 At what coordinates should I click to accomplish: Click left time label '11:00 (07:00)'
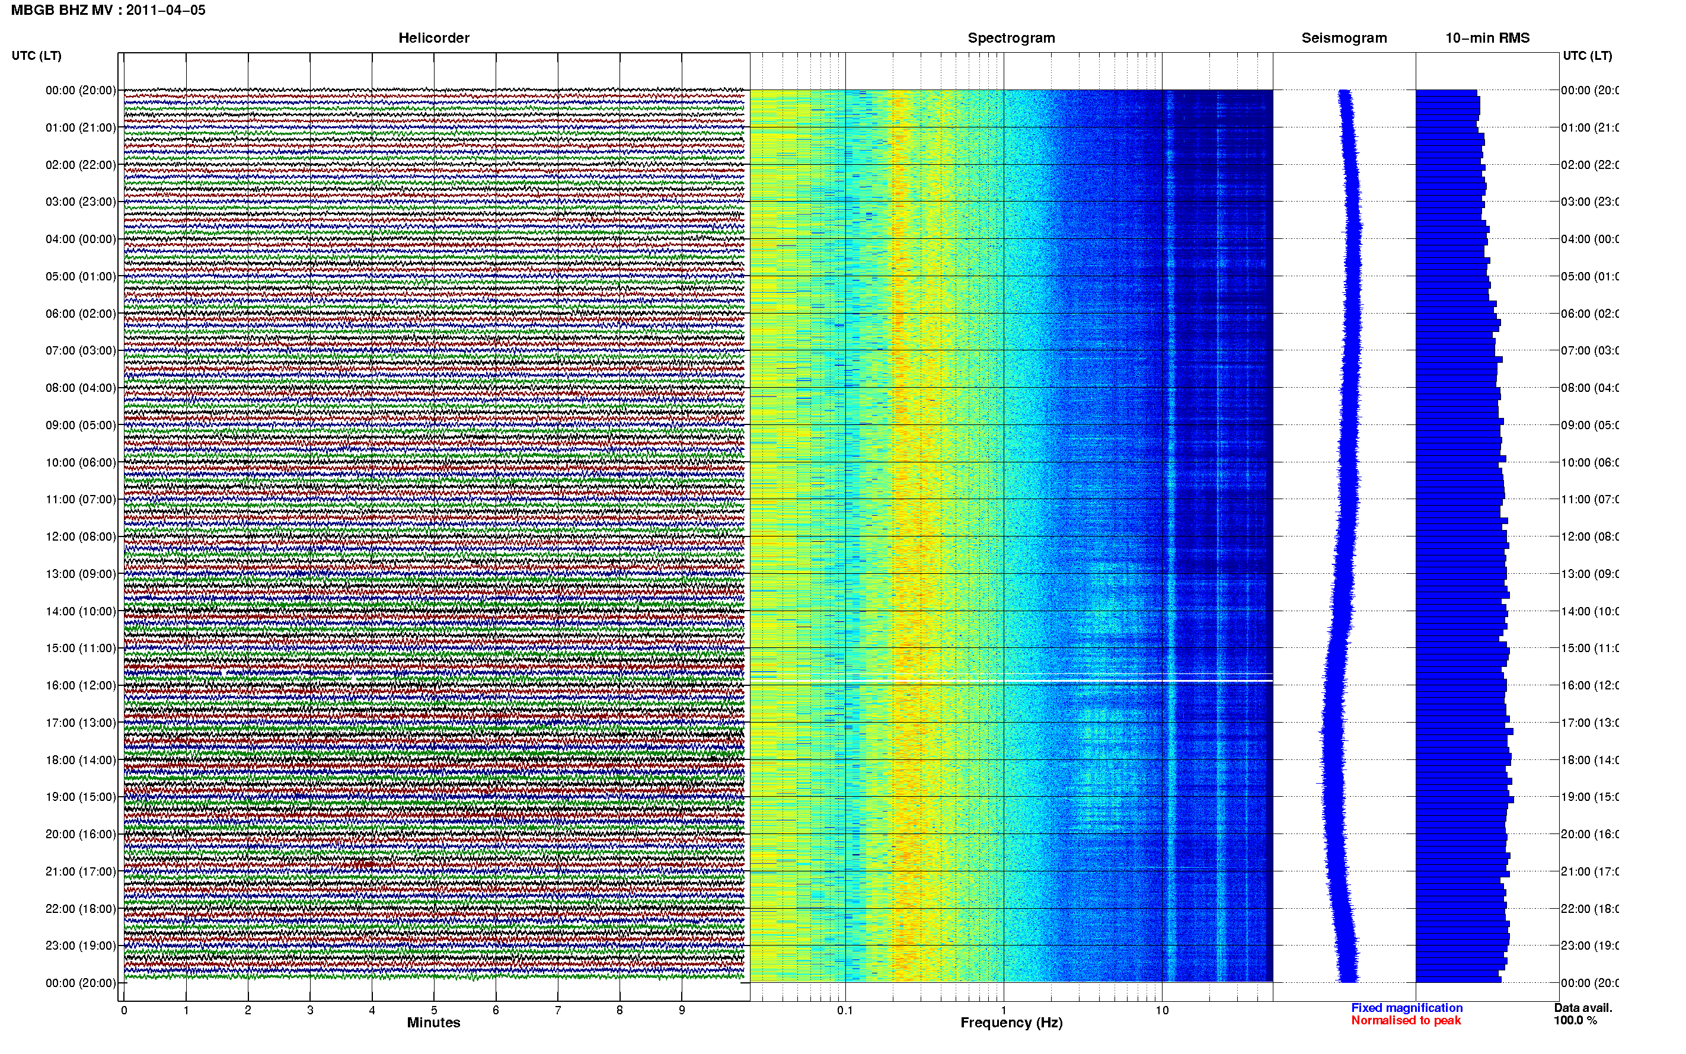click(81, 499)
